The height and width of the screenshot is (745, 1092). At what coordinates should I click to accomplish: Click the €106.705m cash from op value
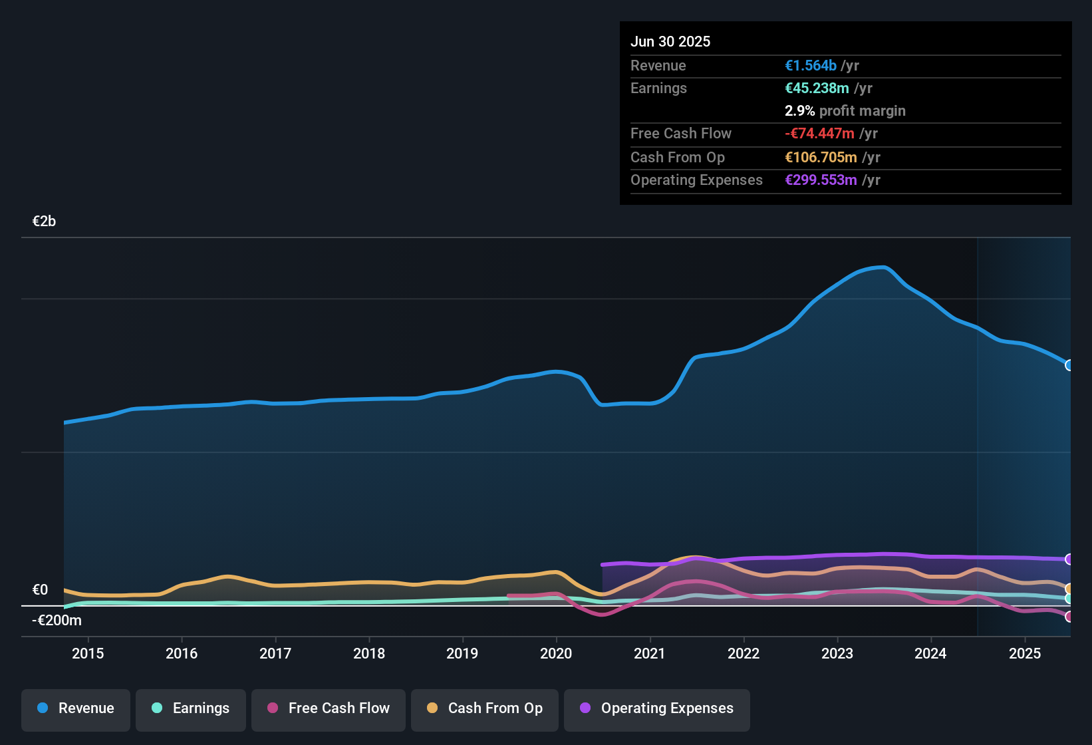[x=821, y=157]
